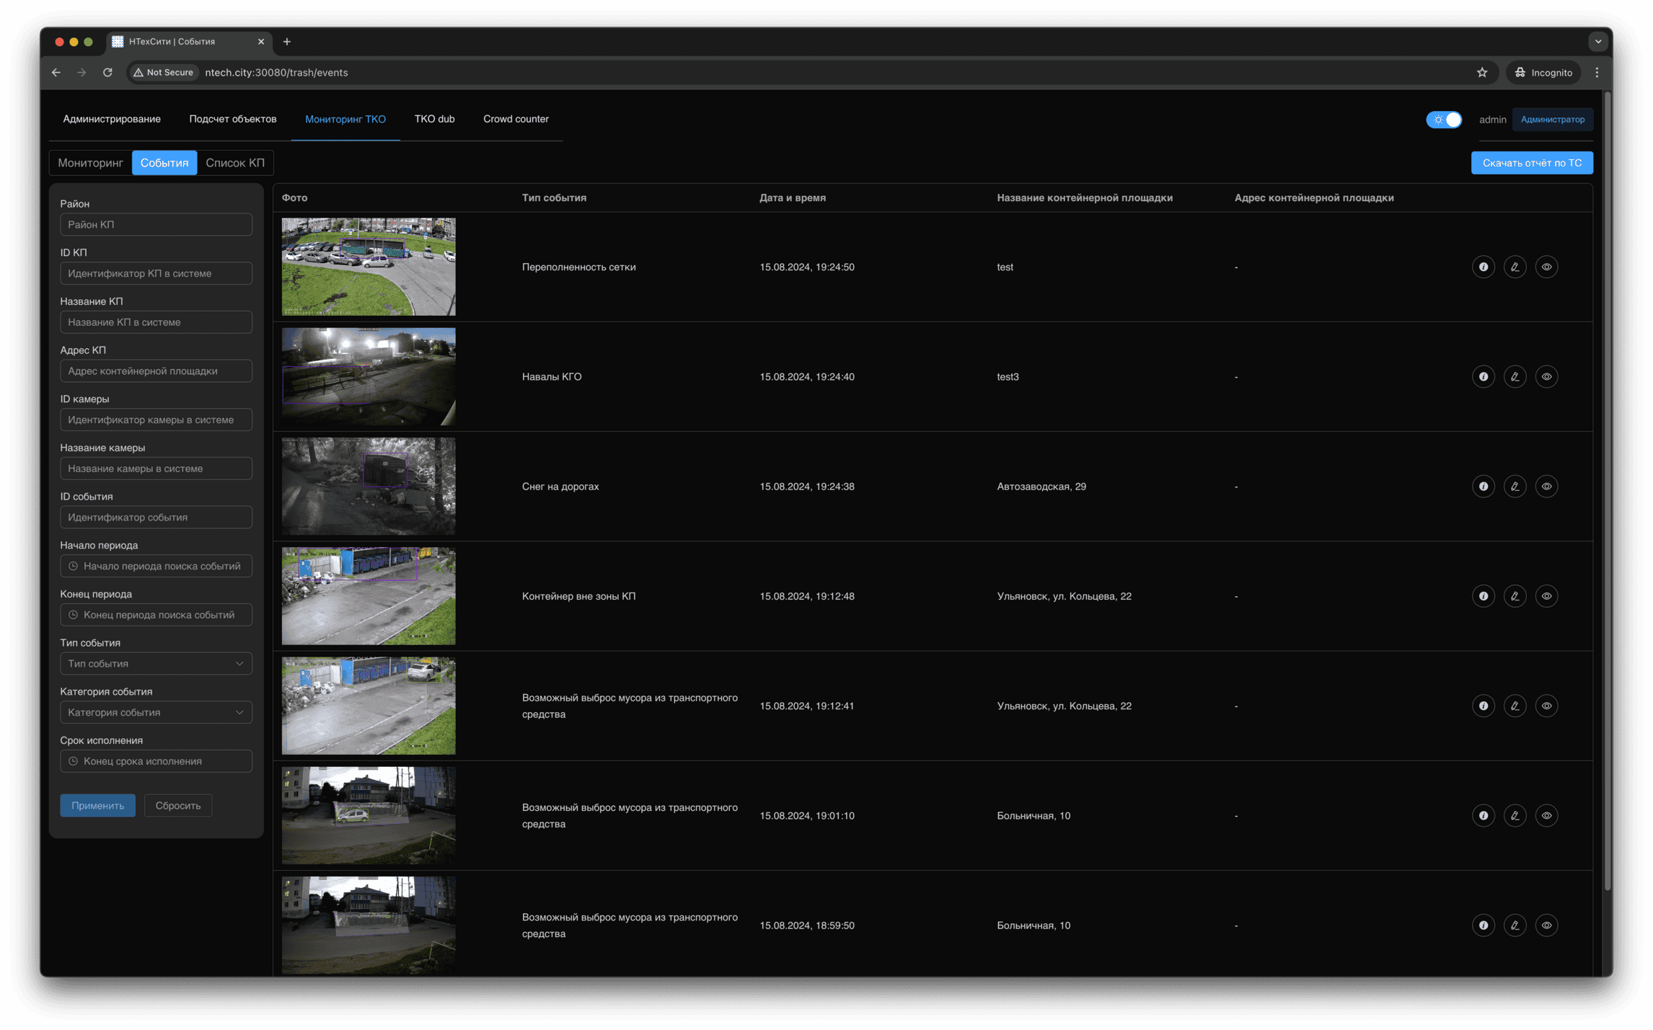The height and width of the screenshot is (1030, 1653).
Task: Edit the 18:59:50 Больничная, 10 event
Action: pos(1515,925)
